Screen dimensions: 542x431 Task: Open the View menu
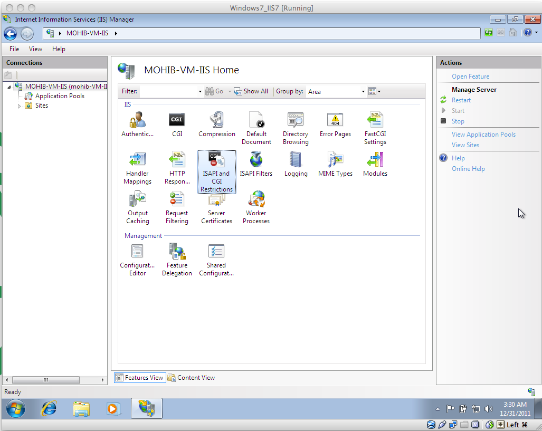[35, 49]
